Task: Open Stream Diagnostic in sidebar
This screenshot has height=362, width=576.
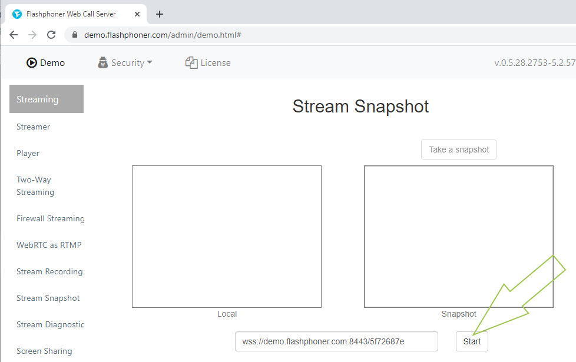Action: tap(50, 324)
